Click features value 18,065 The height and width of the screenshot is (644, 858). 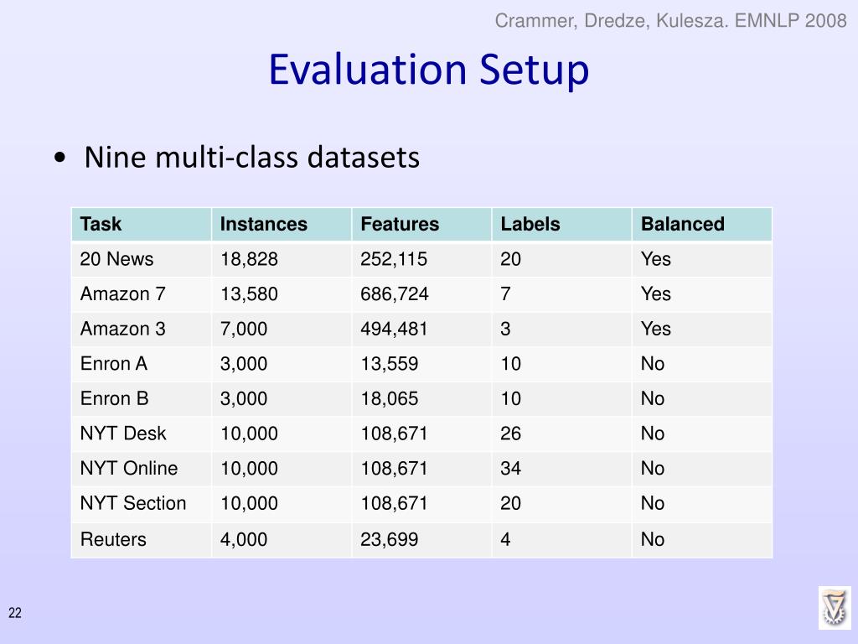coord(390,398)
